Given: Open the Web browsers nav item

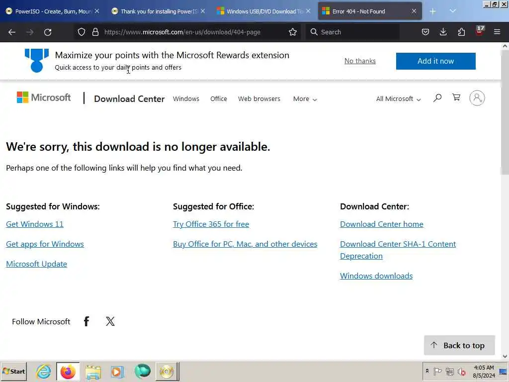Looking at the screenshot, I should (x=259, y=99).
